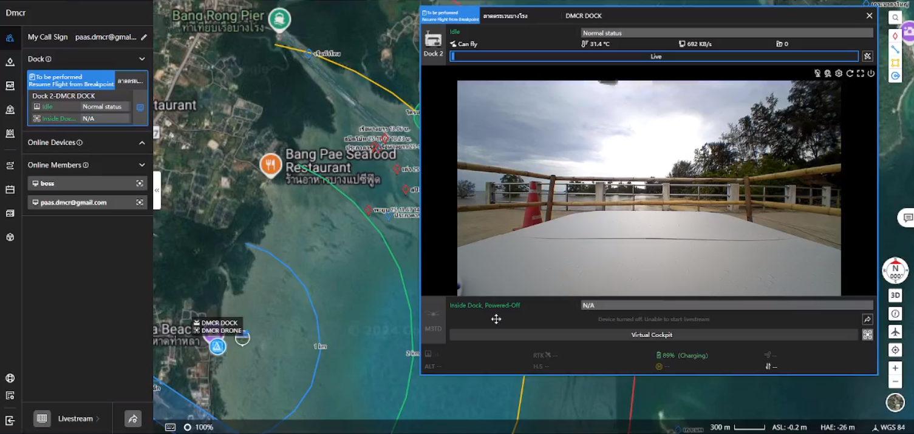Expand dock video to fullscreen

click(860, 73)
